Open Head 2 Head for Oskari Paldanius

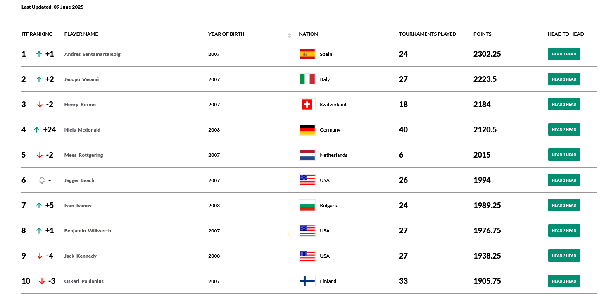click(x=564, y=281)
